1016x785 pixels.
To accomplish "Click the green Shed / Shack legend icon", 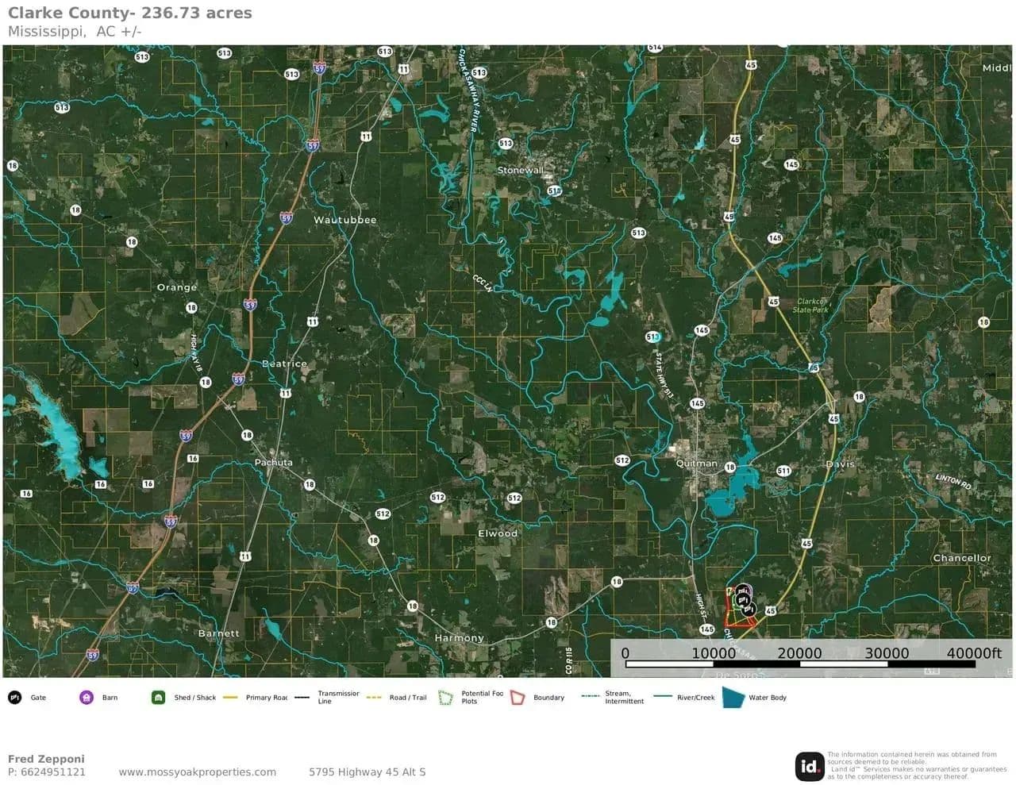I will tap(158, 698).
